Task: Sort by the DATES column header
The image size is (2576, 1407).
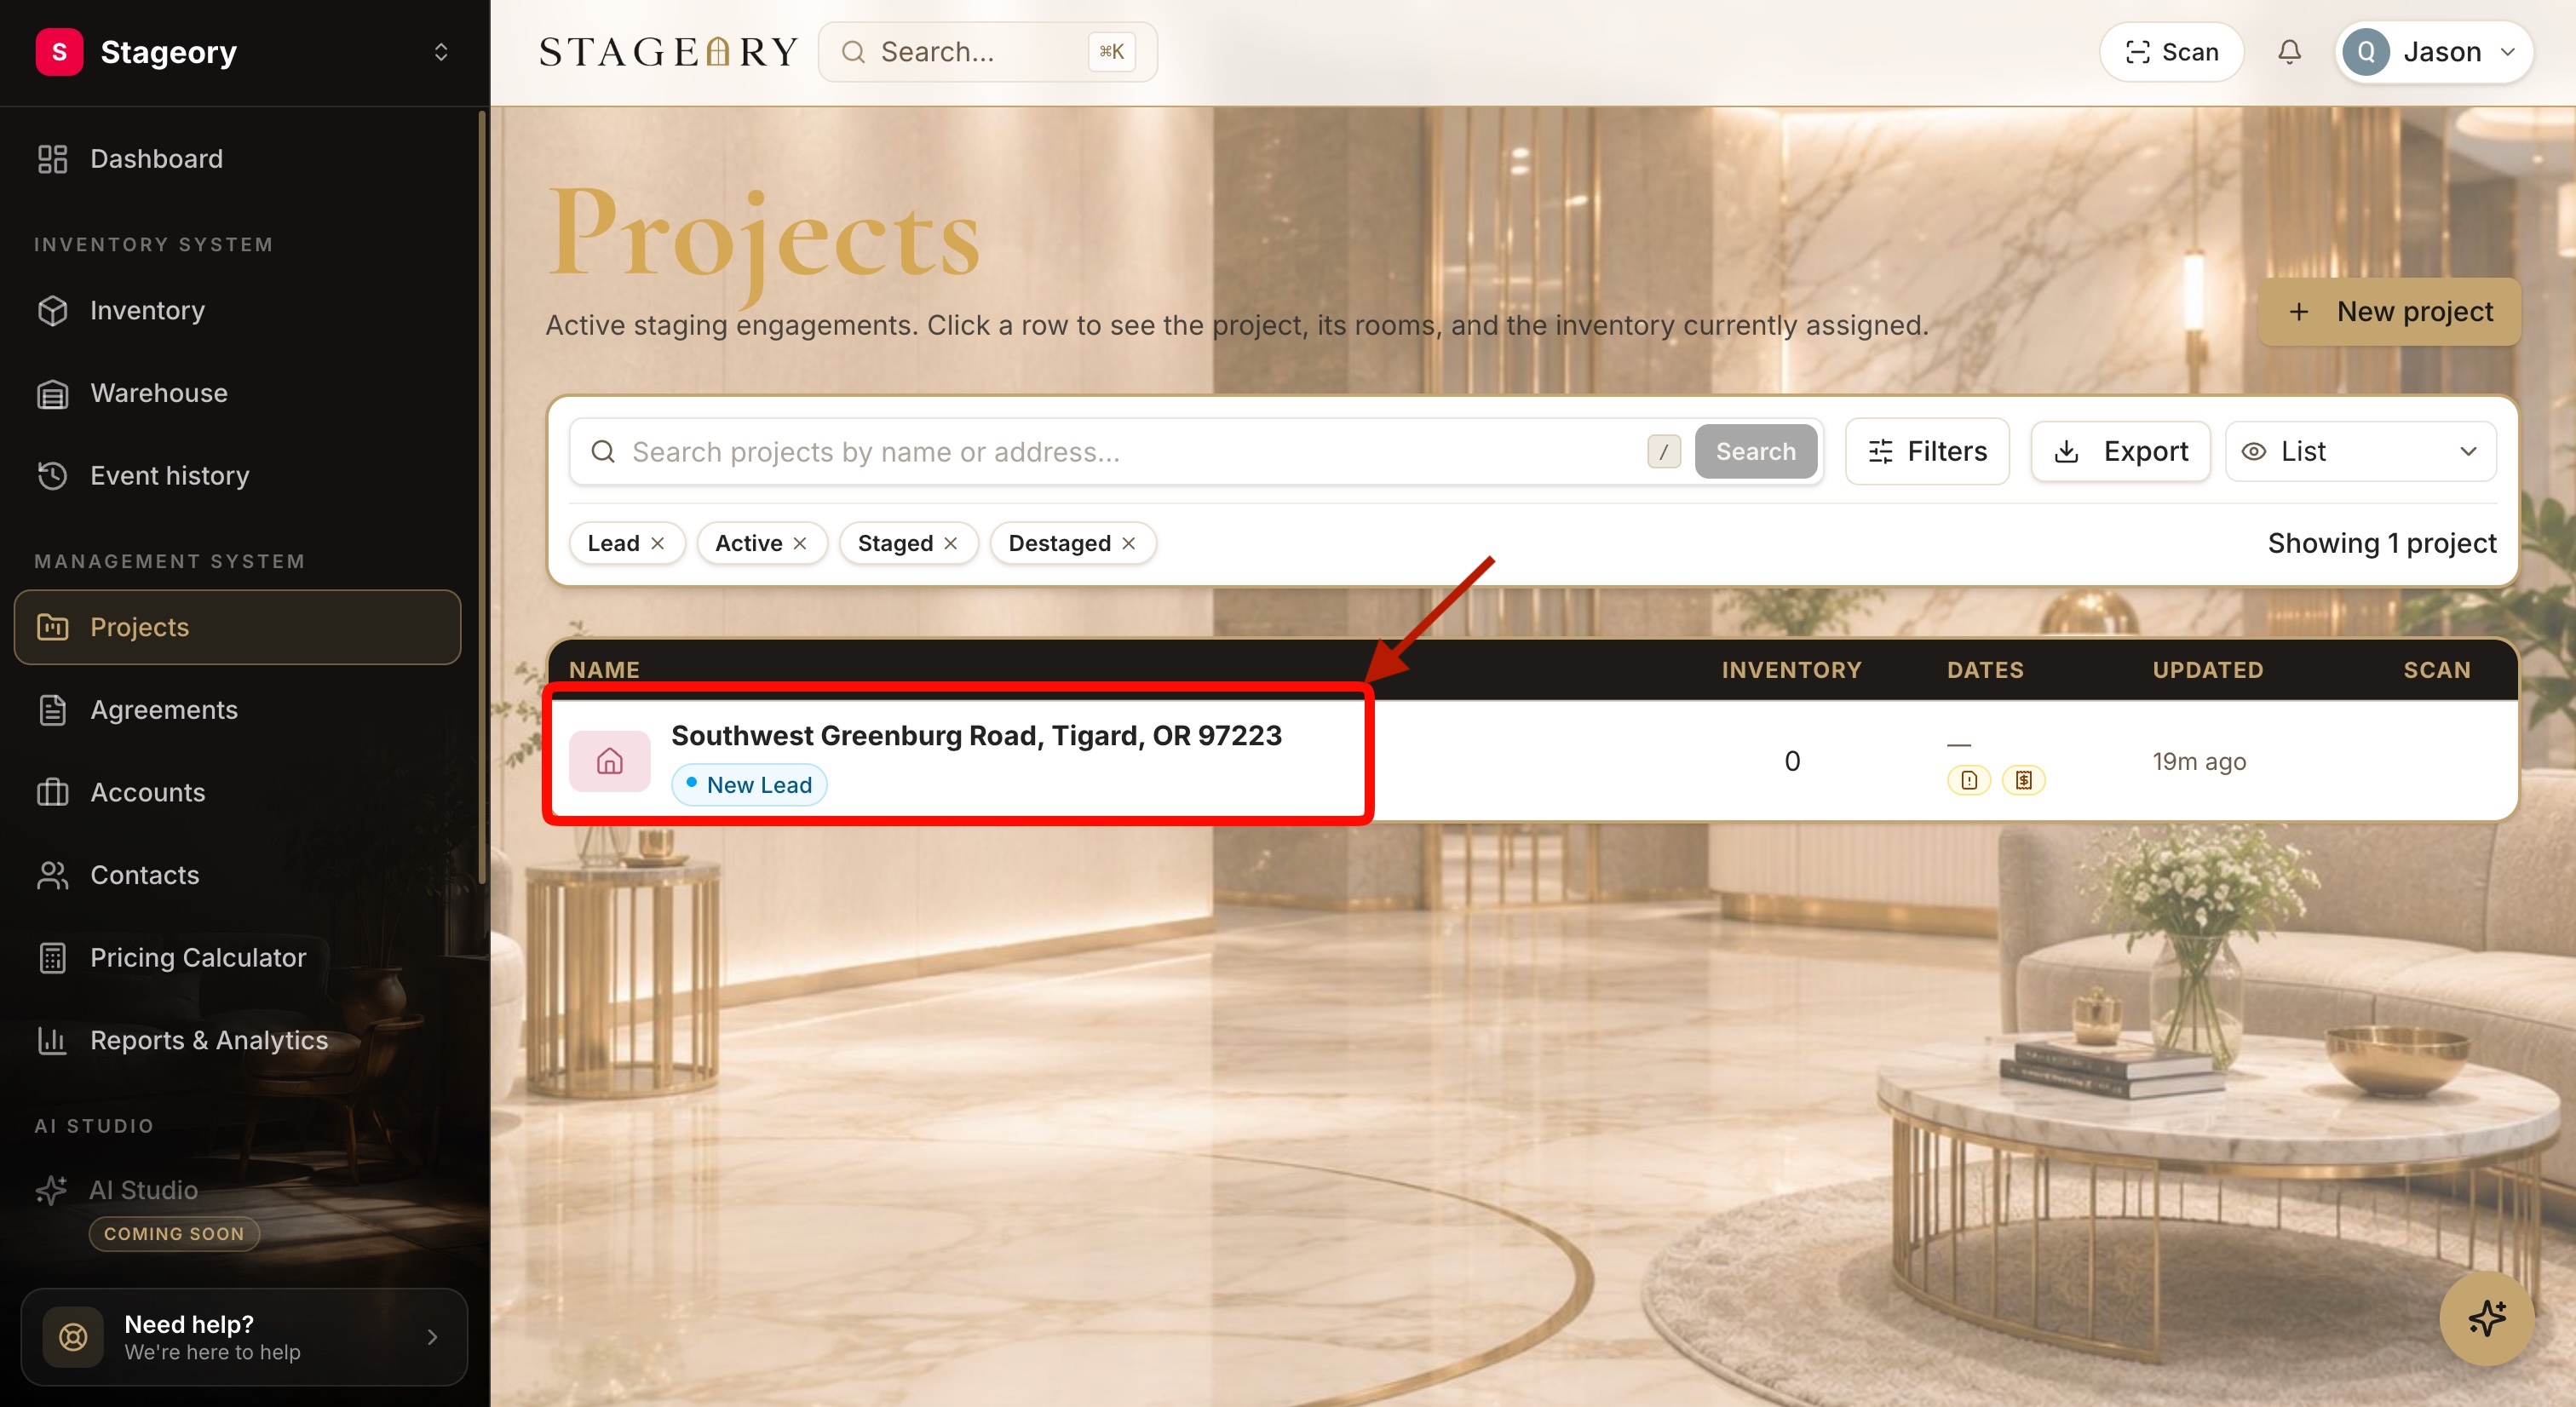Action: [x=1985, y=670]
